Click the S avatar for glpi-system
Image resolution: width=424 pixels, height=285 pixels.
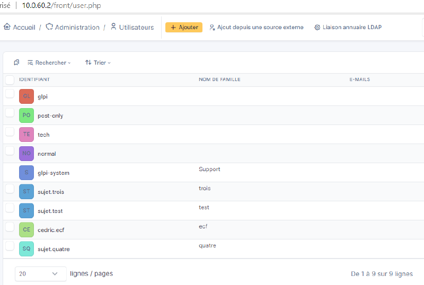tap(26, 173)
